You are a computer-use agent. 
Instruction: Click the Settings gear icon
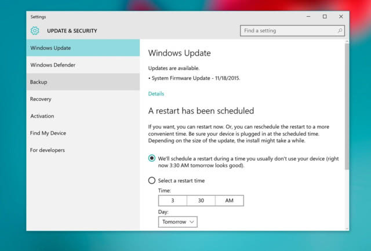coord(35,31)
